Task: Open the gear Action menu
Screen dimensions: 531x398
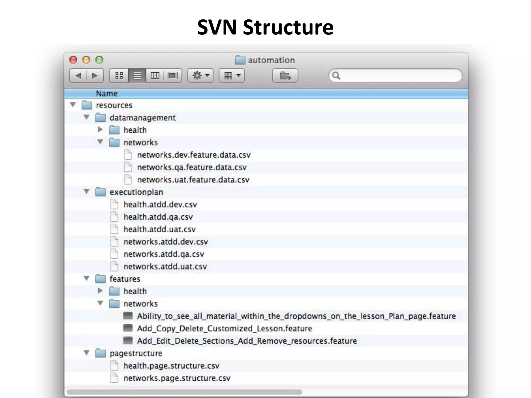Action: click(x=200, y=76)
